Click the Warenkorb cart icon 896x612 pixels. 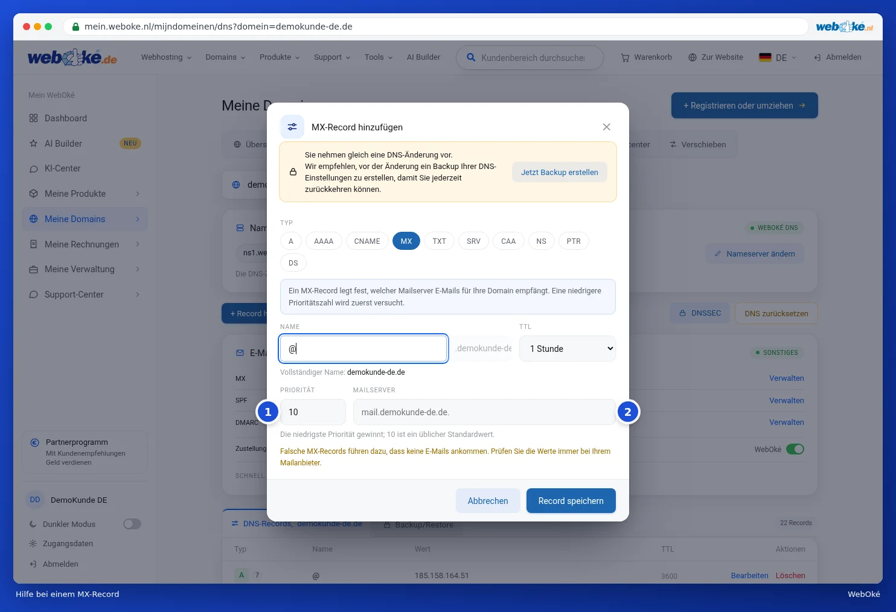(625, 57)
